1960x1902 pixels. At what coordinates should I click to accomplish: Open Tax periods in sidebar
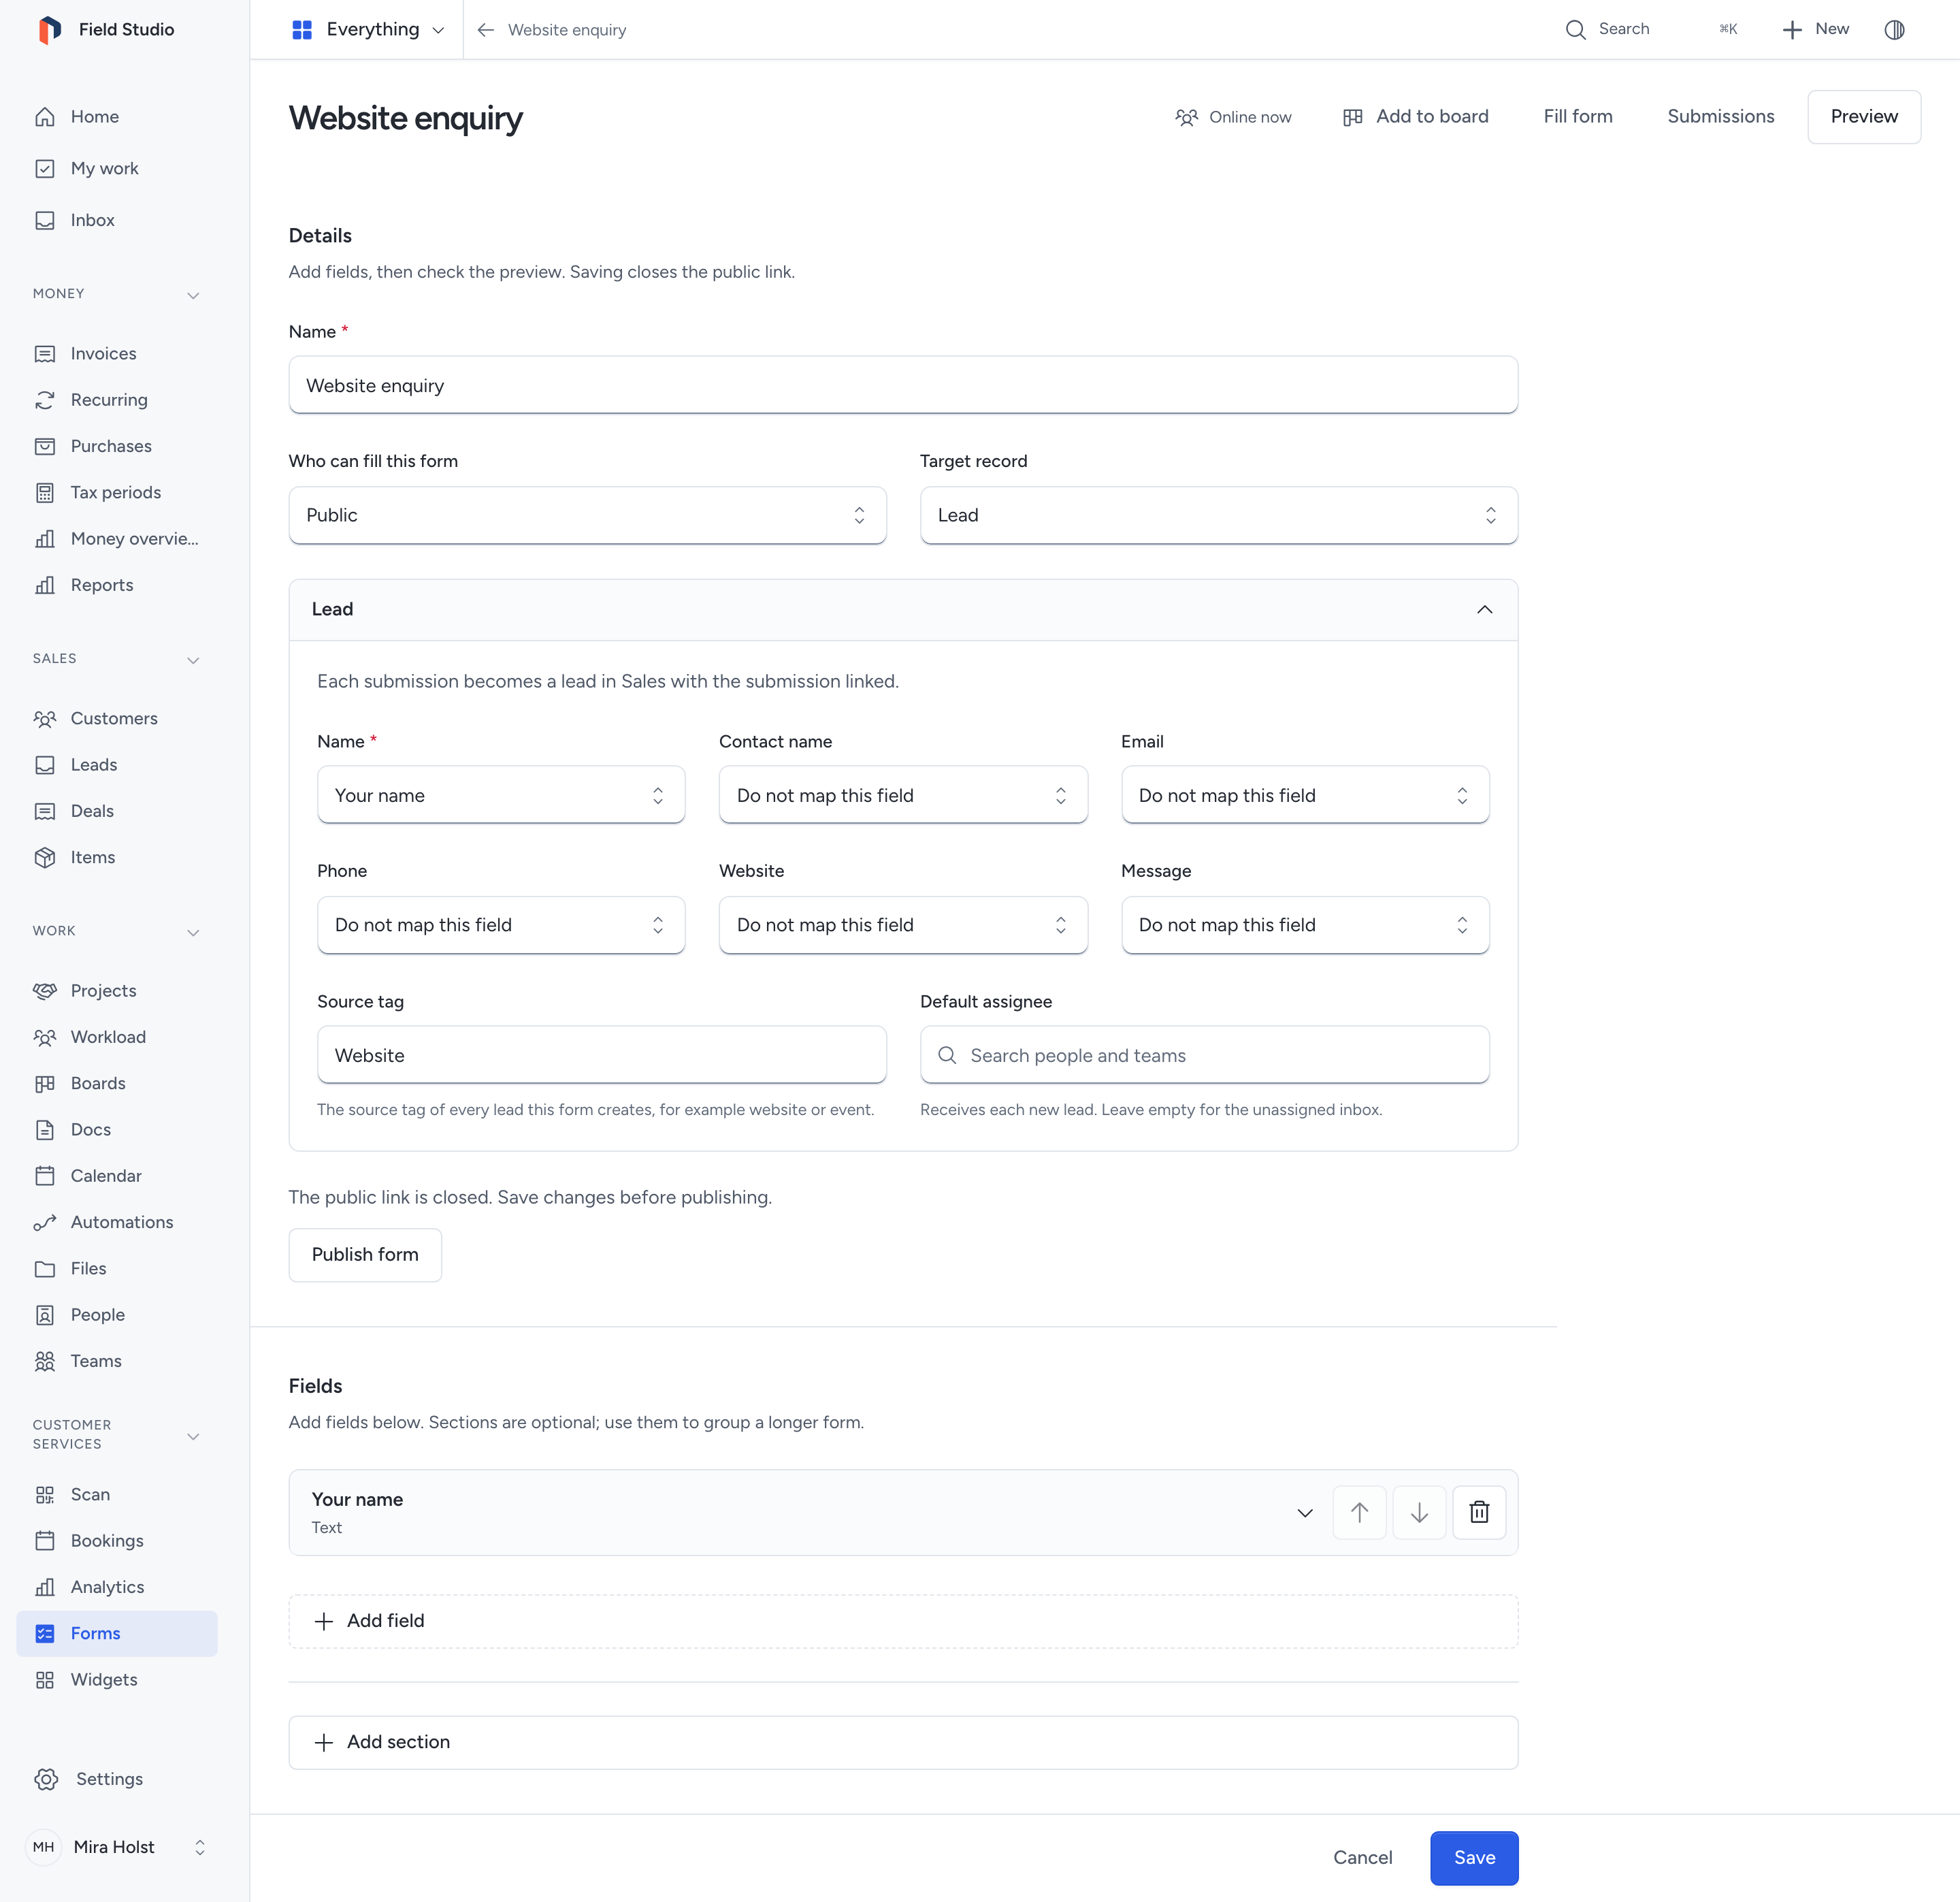point(117,492)
